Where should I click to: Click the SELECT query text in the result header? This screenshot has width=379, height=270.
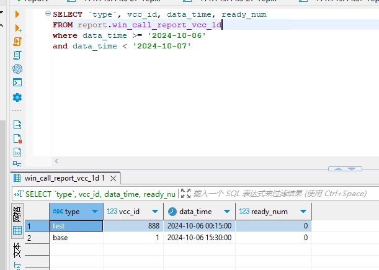click(100, 194)
